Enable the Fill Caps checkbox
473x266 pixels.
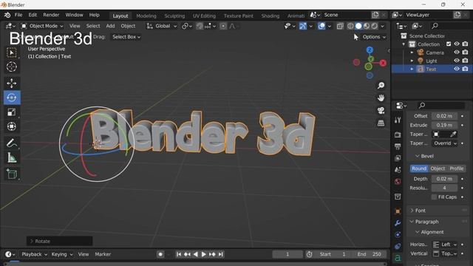[434, 197]
